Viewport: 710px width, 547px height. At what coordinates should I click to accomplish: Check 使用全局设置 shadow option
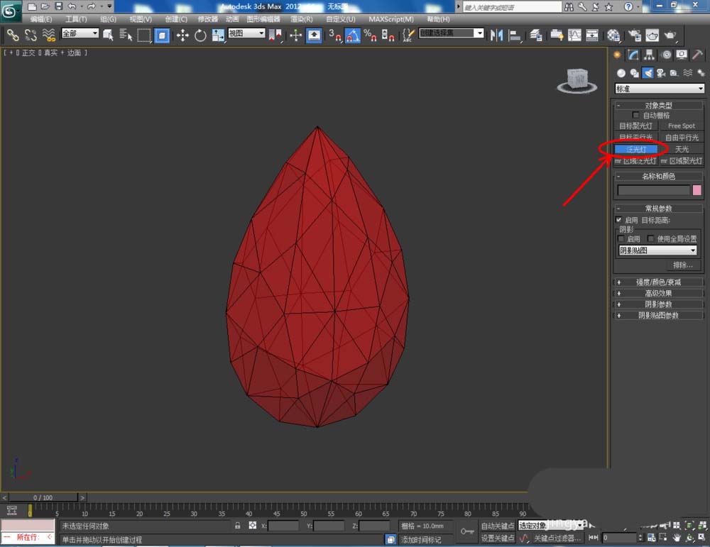click(x=650, y=239)
